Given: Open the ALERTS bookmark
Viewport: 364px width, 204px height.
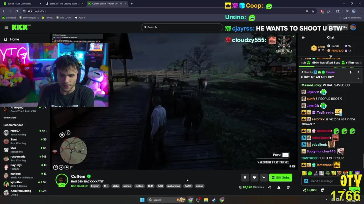Looking at the screenshot, I should (80, 18).
